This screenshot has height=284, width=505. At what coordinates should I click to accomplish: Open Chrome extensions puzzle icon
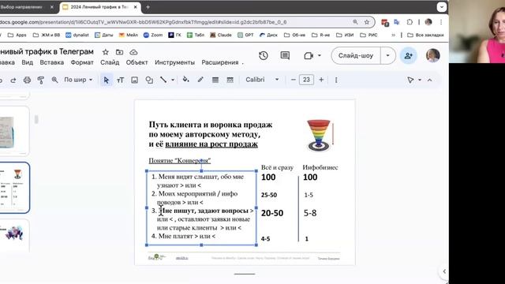[410, 22]
